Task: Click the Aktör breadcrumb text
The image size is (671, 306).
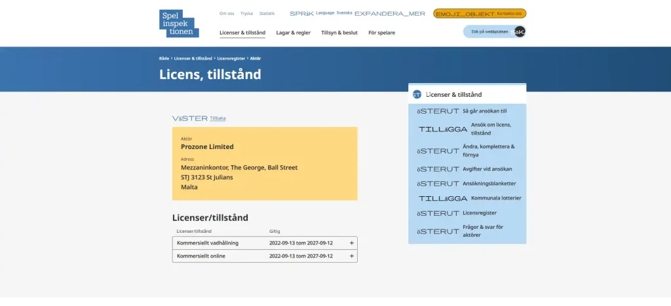Action: [x=256, y=58]
